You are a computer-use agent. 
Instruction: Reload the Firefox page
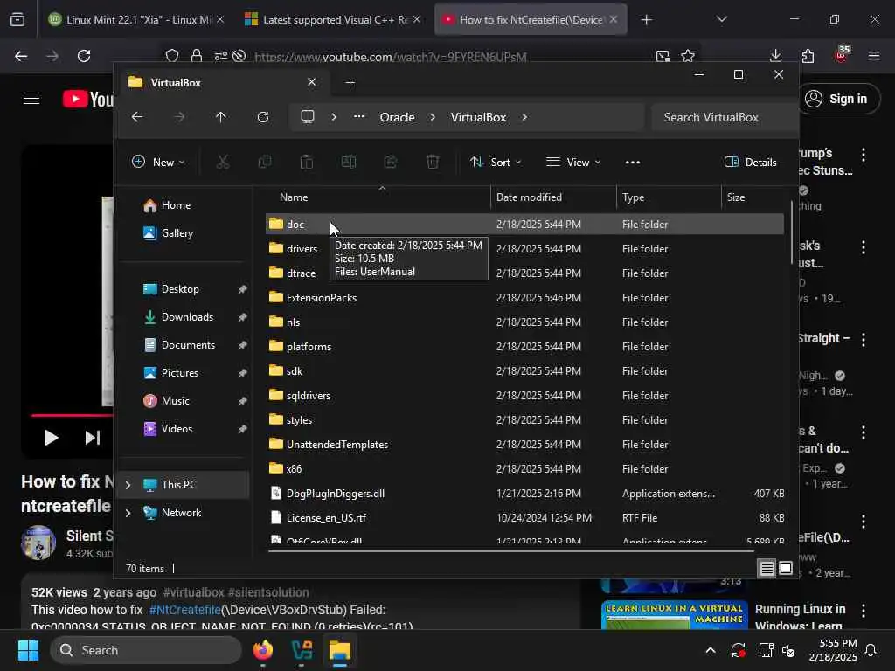[84, 56]
